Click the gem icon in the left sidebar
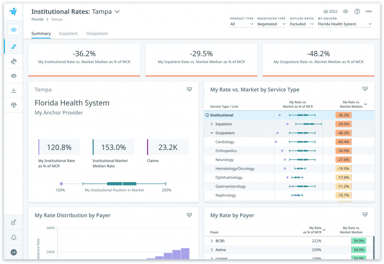384x264 pixels. 14,105
